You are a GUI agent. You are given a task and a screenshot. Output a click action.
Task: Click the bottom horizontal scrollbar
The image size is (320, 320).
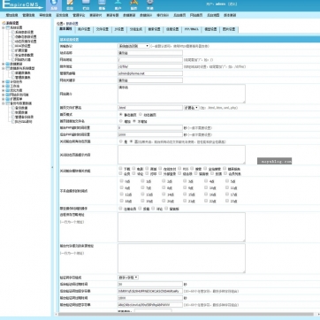click(186, 314)
